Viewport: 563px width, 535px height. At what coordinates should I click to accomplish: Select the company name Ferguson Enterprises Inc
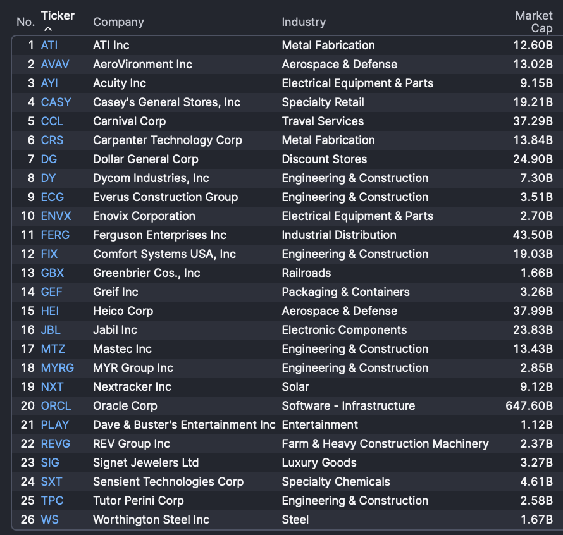[x=159, y=235]
